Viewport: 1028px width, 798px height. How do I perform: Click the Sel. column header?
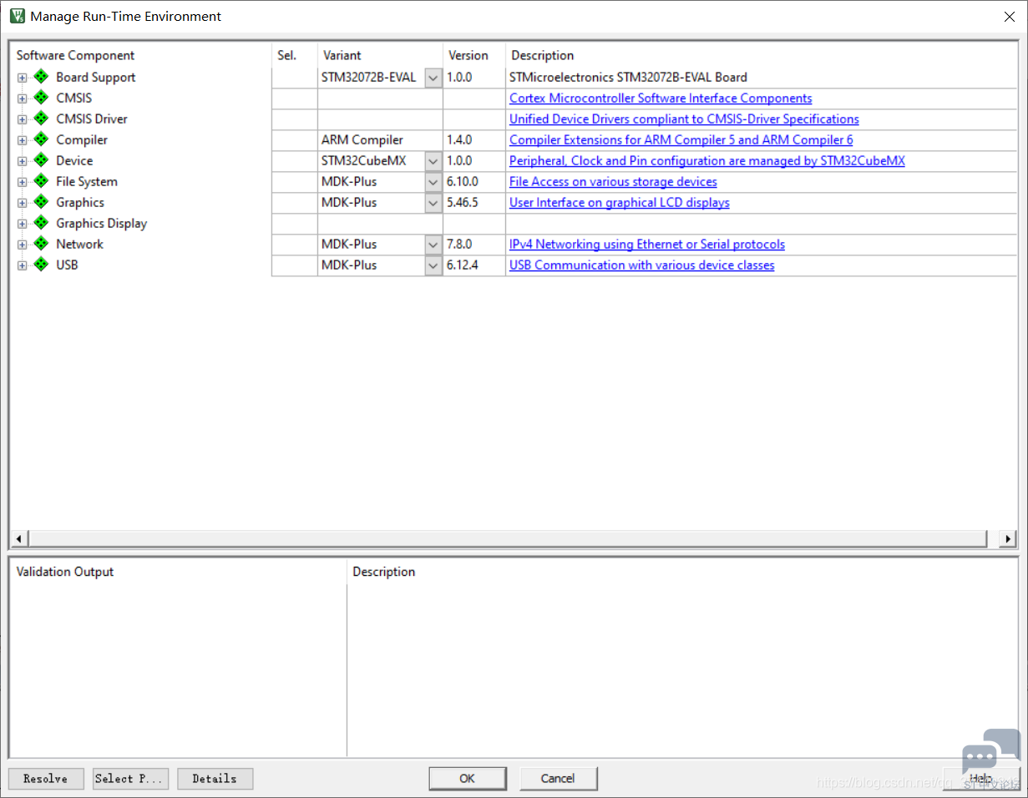(287, 55)
